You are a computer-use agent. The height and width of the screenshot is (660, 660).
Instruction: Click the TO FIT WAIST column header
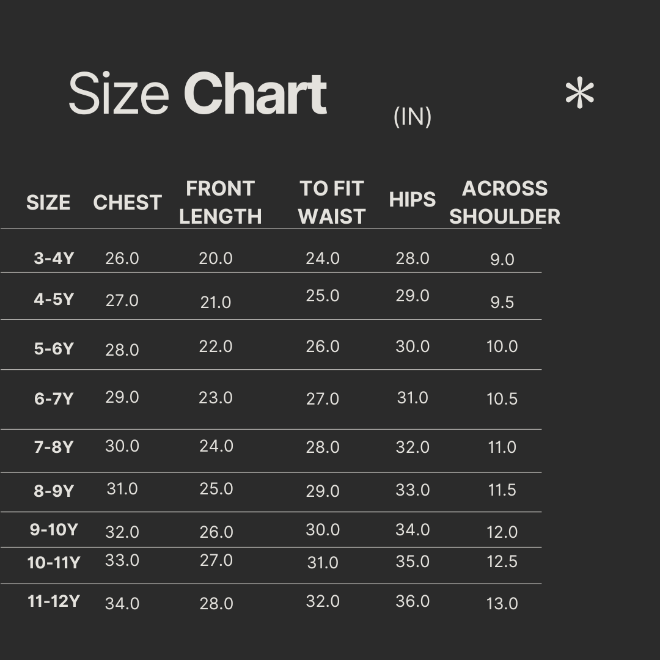[332, 202]
